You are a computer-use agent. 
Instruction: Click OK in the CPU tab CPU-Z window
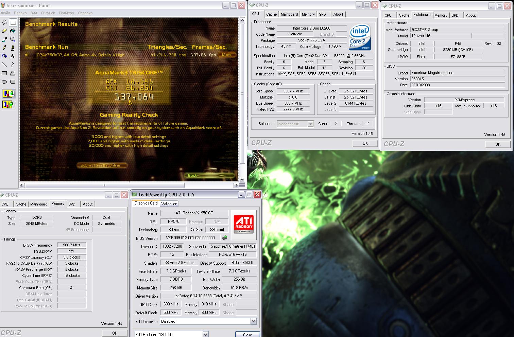[365, 143]
